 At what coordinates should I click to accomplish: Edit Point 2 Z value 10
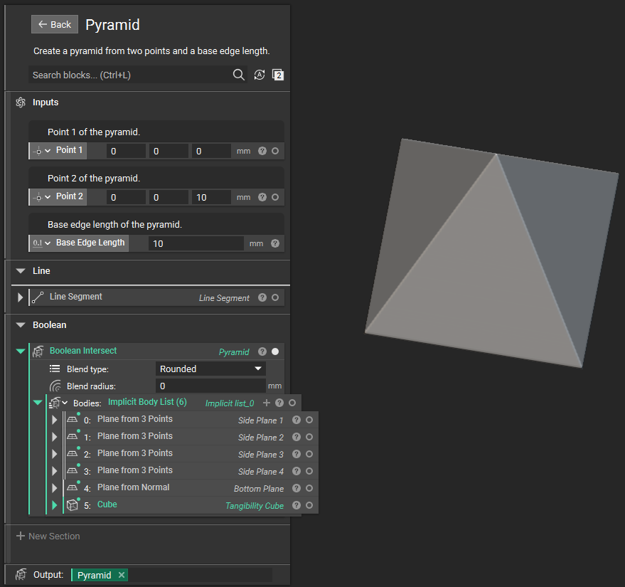click(211, 197)
